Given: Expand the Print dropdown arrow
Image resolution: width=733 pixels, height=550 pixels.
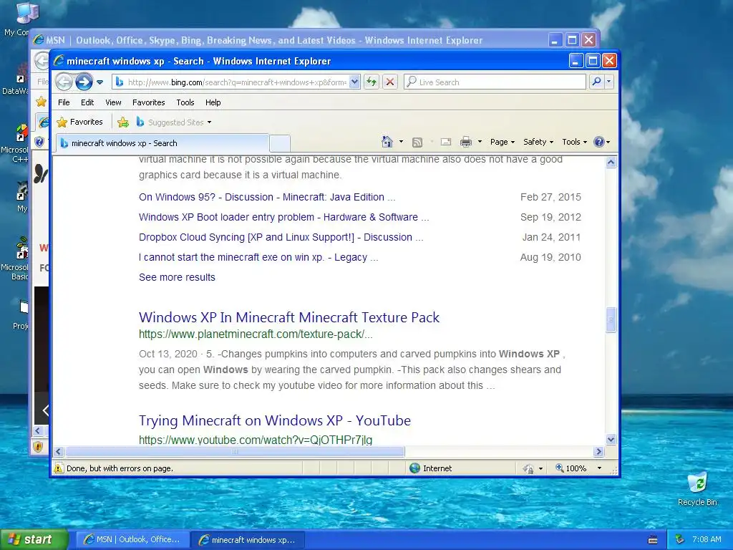Looking at the screenshot, I should pos(480,142).
